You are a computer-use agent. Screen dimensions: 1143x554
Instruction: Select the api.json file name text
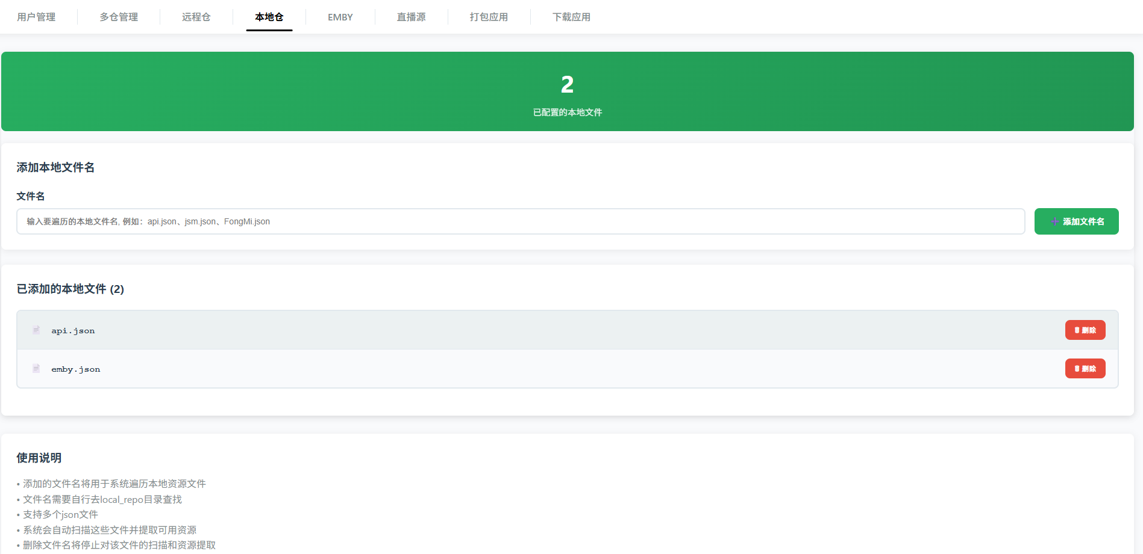click(x=73, y=331)
